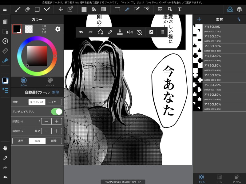246x184 pixels.
Task: Select the Selection pen tool
Action: [x=137, y=10]
